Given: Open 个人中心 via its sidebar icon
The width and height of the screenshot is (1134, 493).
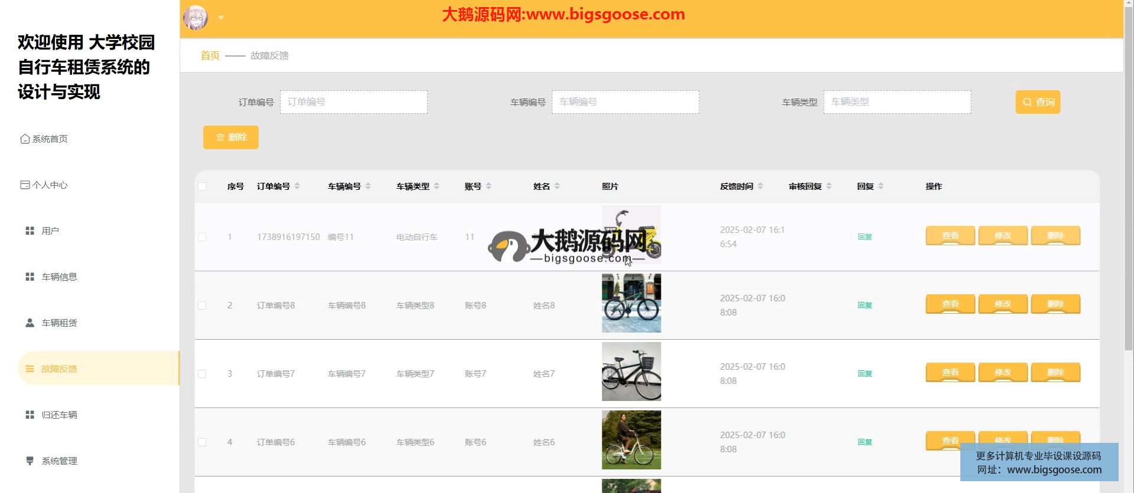Looking at the screenshot, I should pyautogui.click(x=25, y=185).
